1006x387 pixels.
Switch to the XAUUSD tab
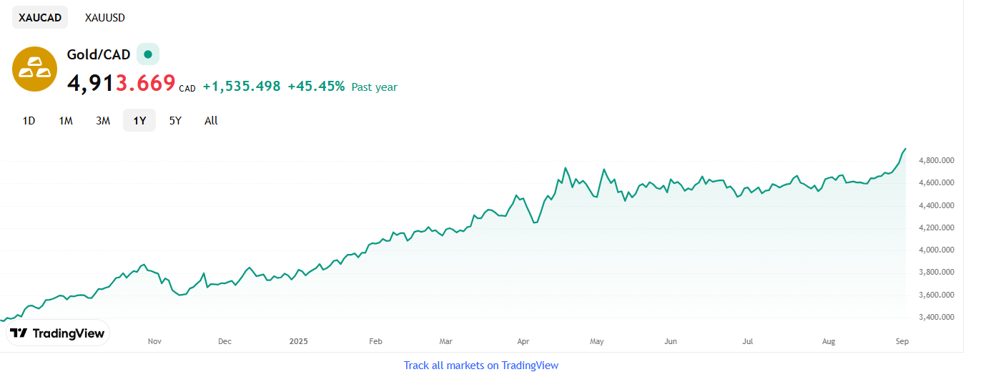pos(105,18)
